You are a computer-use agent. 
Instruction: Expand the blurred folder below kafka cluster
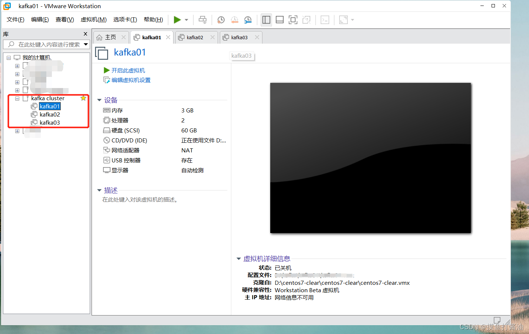(x=17, y=131)
